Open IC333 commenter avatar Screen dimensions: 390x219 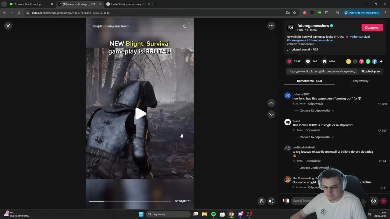(x=288, y=122)
